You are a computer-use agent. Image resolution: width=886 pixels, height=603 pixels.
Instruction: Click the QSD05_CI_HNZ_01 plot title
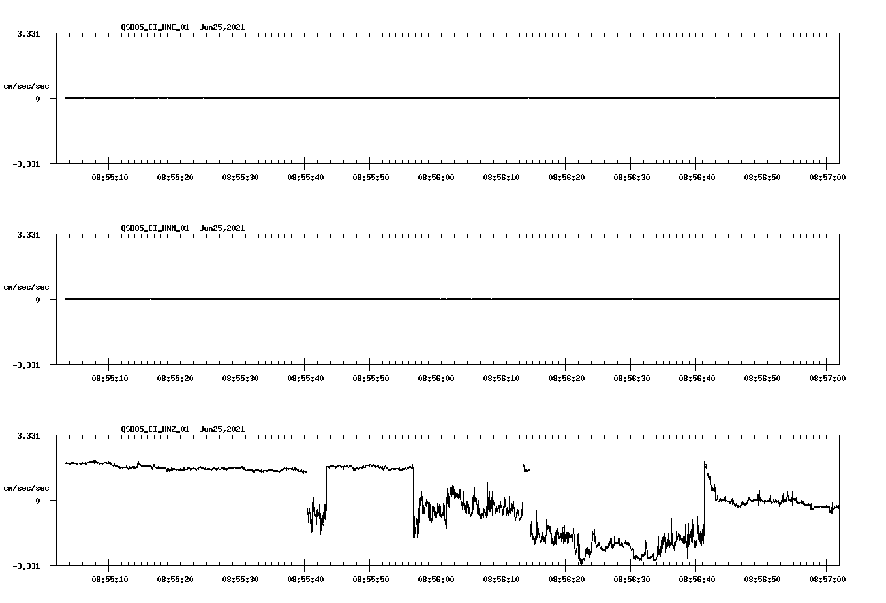point(155,429)
